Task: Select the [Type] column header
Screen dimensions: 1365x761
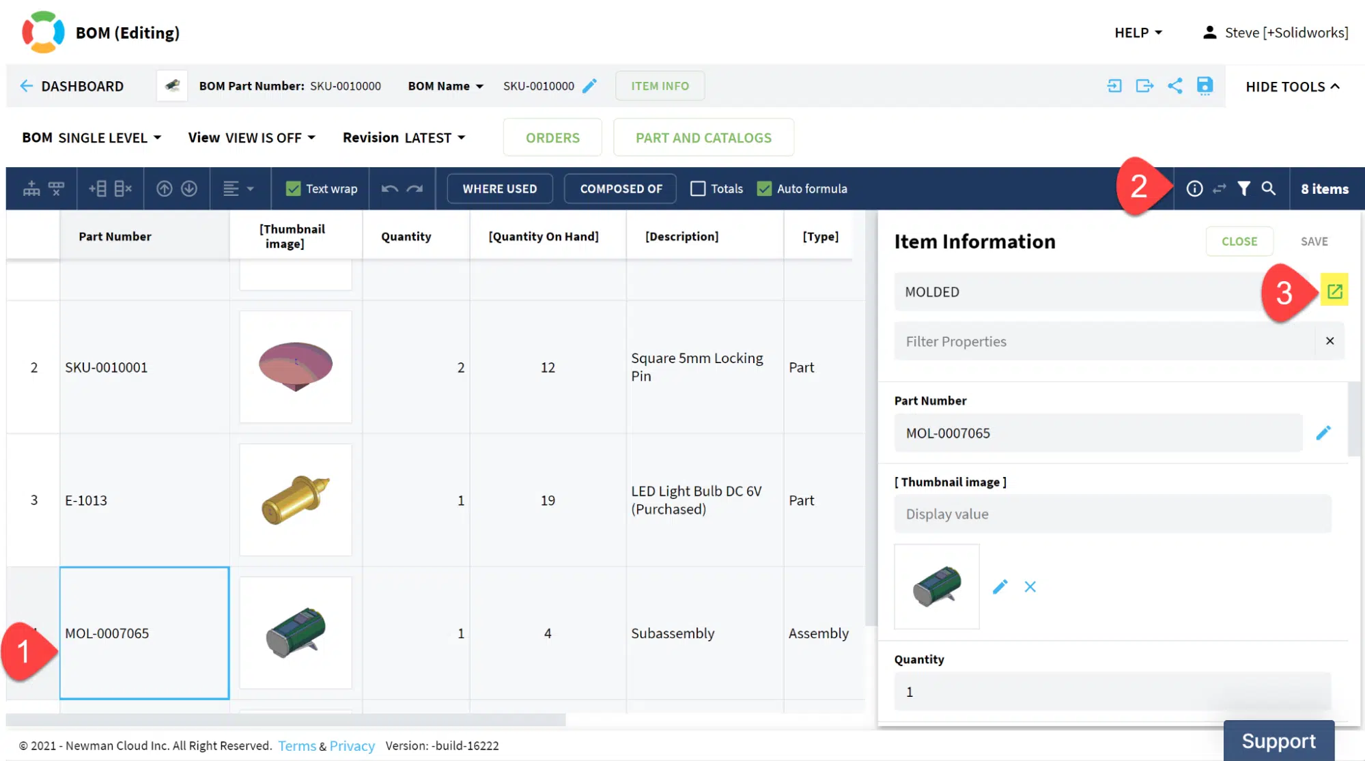Action: tap(821, 236)
